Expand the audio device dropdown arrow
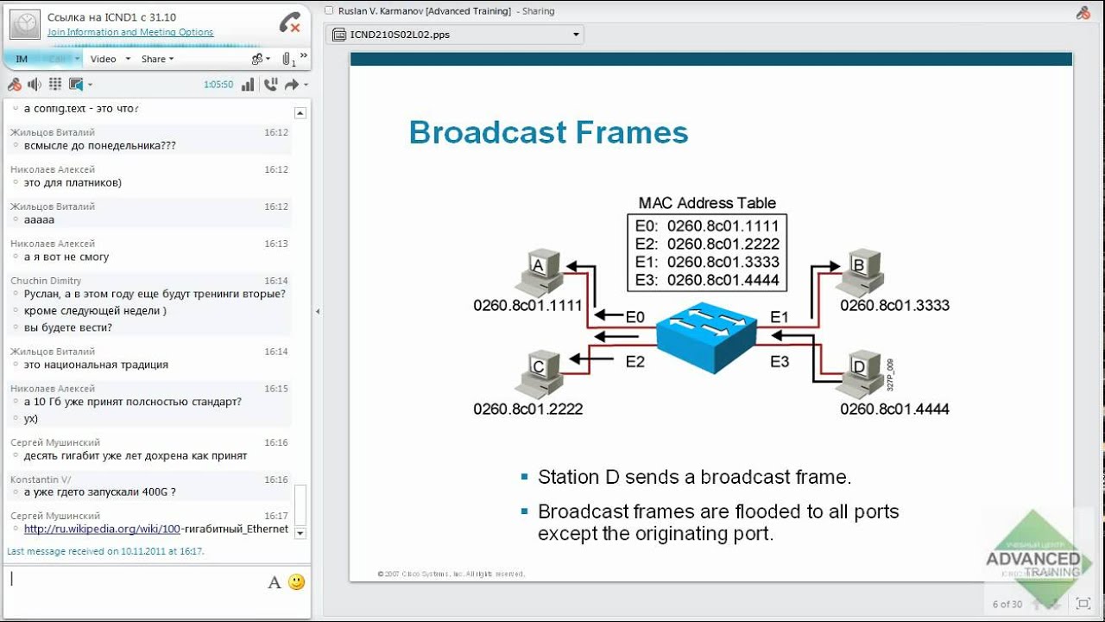 point(90,85)
